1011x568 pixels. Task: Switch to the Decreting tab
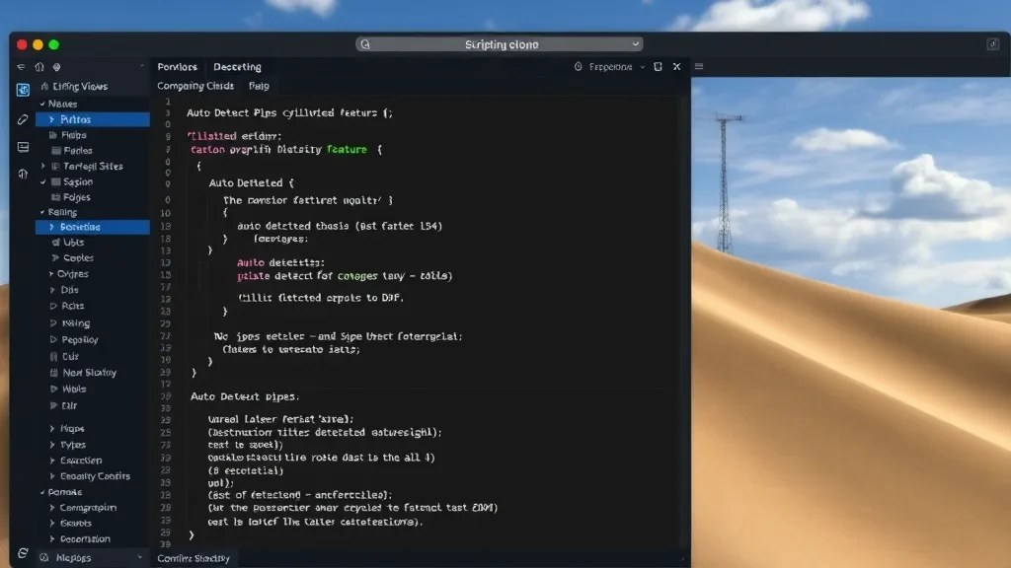[237, 66]
